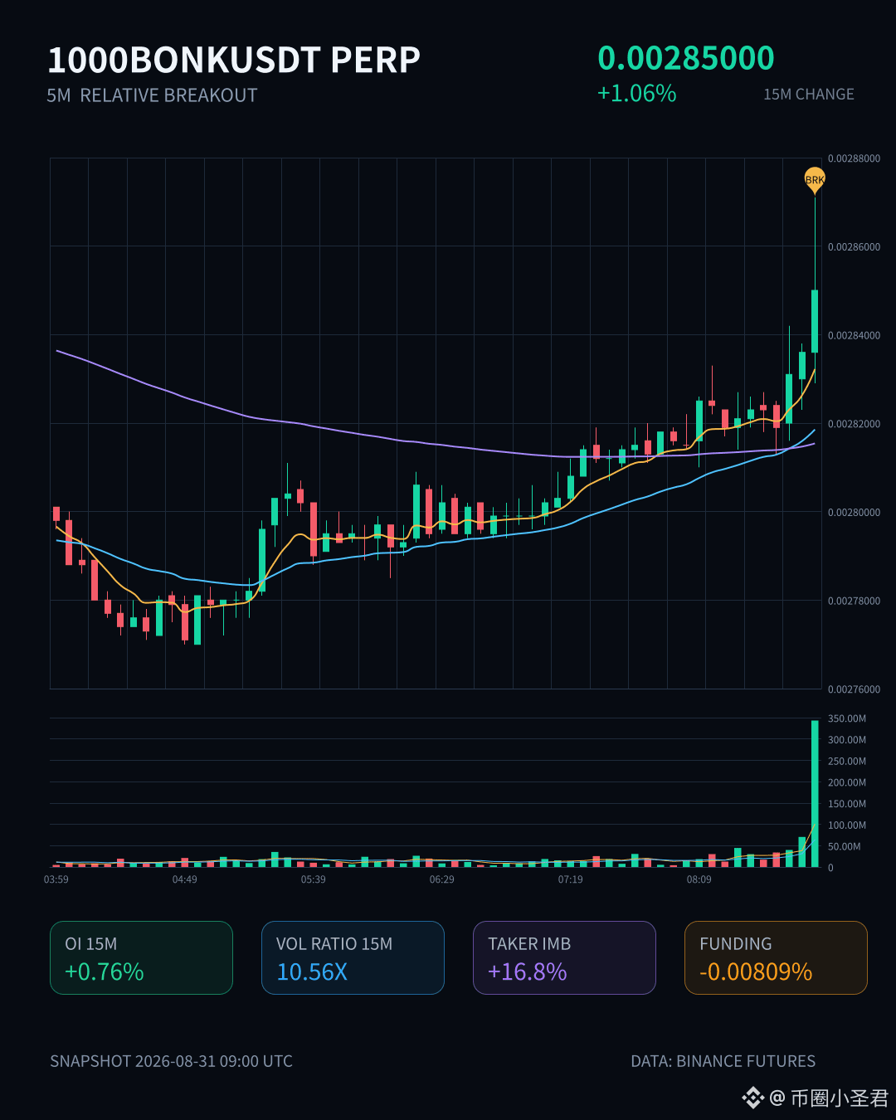The image size is (896, 1120).
Task: Click the 150.00M volume axis label
Action: point(846,804)
